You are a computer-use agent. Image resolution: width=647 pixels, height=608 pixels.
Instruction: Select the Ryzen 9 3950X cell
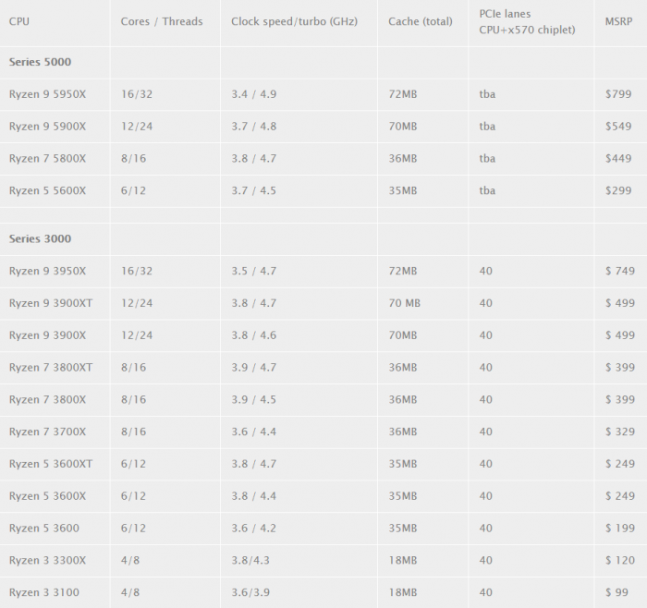coord(47,272)
